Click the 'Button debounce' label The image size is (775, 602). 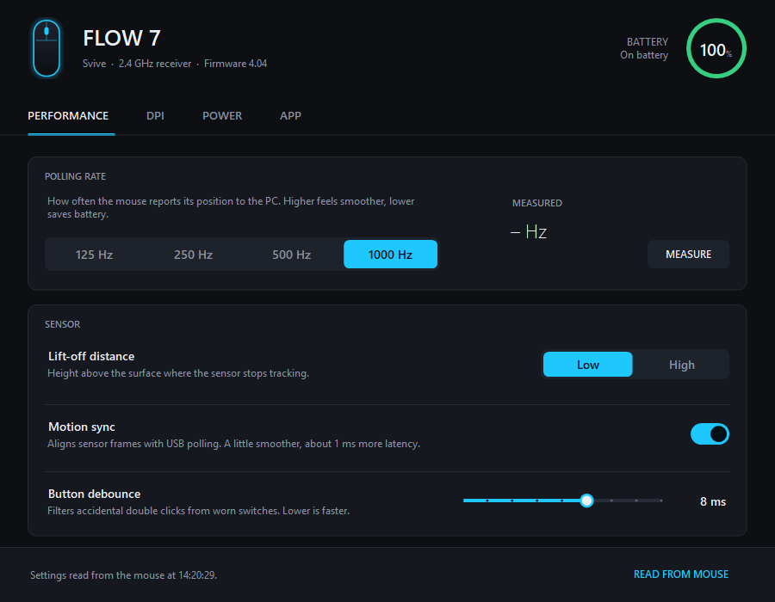tap(95, 494)
